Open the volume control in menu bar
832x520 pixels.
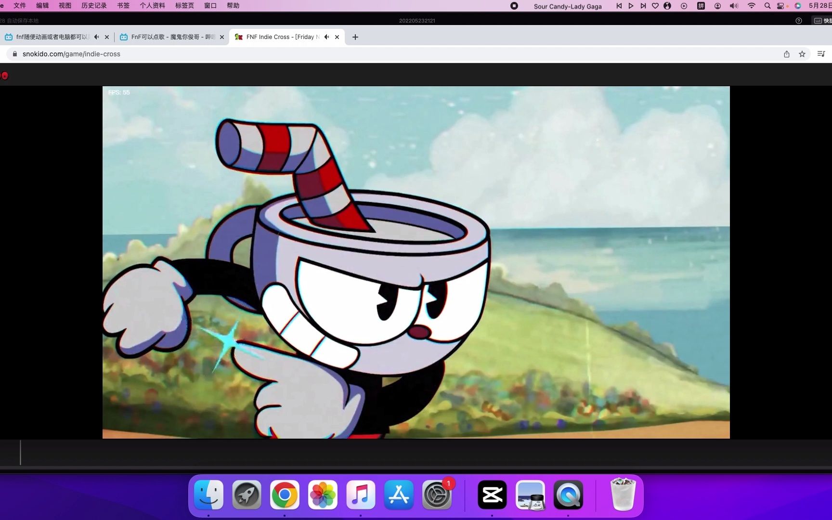tap(734, 6)
